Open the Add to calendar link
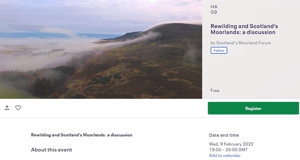 (x=225, y=155)
